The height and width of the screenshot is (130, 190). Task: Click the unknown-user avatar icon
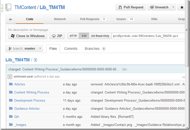point(10,76)
